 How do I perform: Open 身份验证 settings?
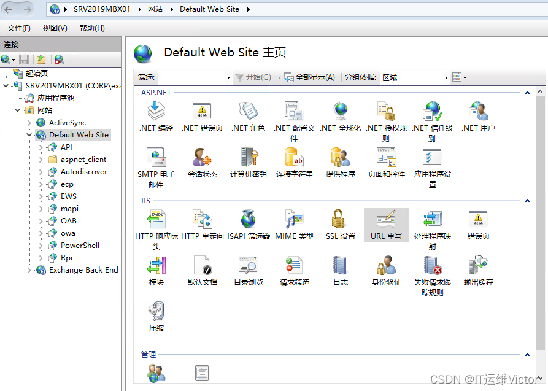[386, 271]
